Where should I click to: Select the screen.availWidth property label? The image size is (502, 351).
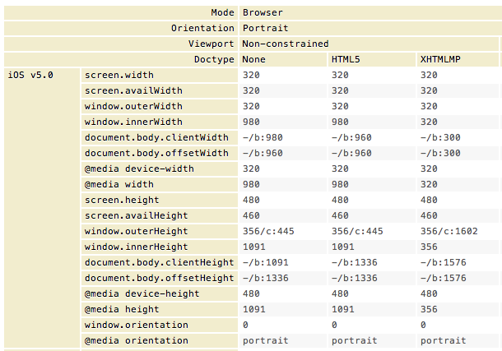click(x=132, y=90)
